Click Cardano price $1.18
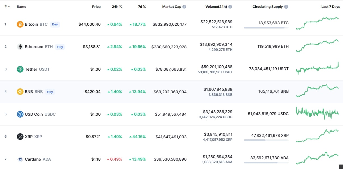Viewport: 343px width, 169px height. pos(96,159)
